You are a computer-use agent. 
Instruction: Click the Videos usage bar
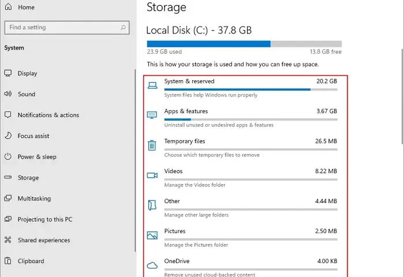pos(250,179)
